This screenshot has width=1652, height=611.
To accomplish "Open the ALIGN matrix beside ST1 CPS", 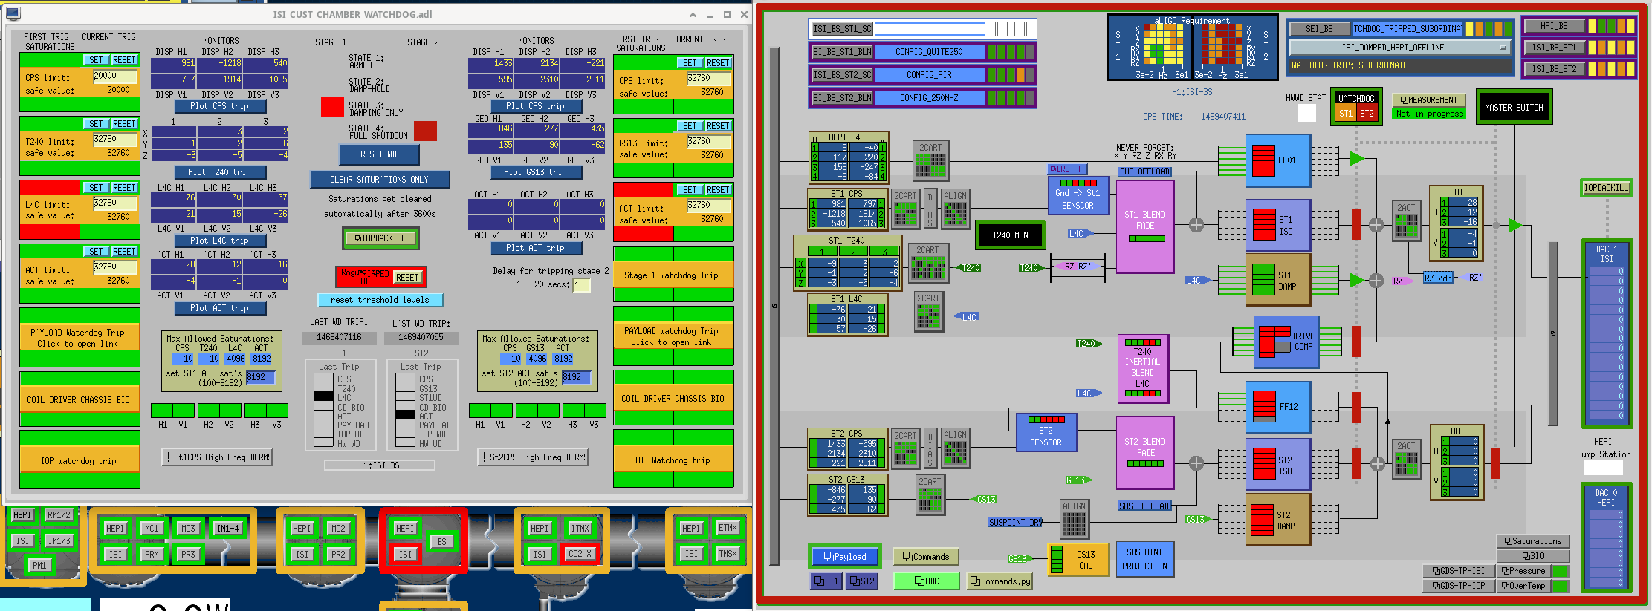I will (x=955, y=209).
